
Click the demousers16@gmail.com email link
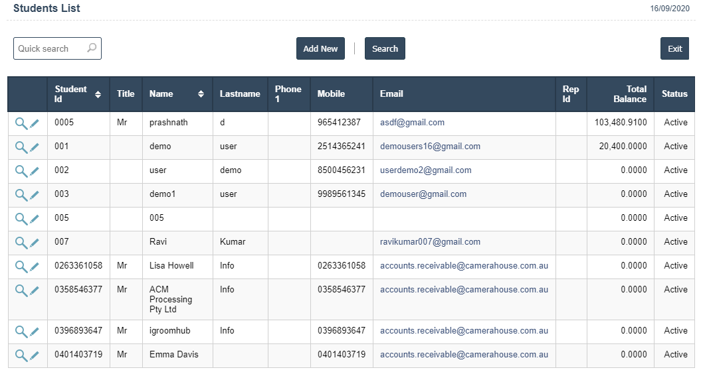pos(430,147)
